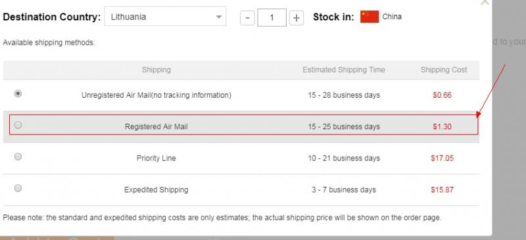Click the Priority Line label text
The width and height of the screenshot is (526, 240).
[156, 158]
